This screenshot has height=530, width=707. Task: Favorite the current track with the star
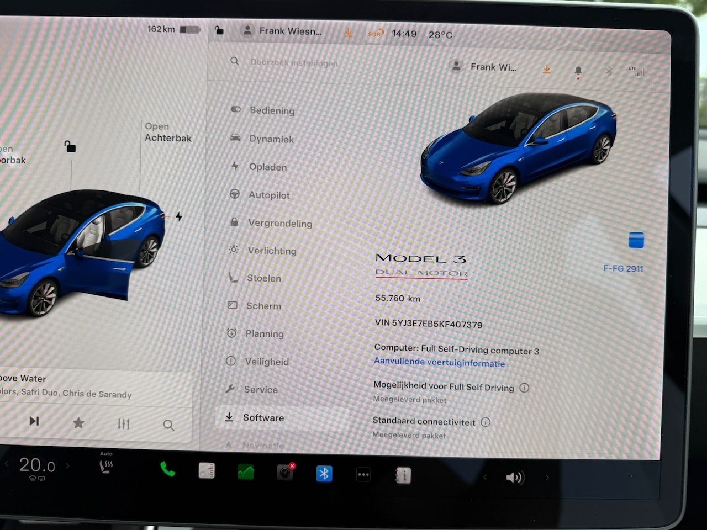(78, 422)
